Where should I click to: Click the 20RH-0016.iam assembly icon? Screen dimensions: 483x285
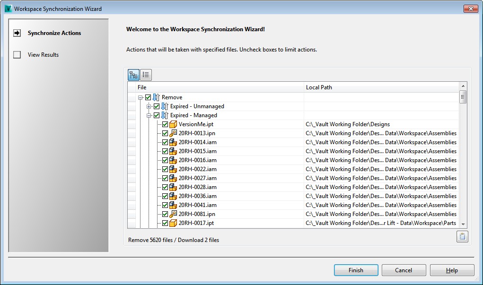pos(173,160)
